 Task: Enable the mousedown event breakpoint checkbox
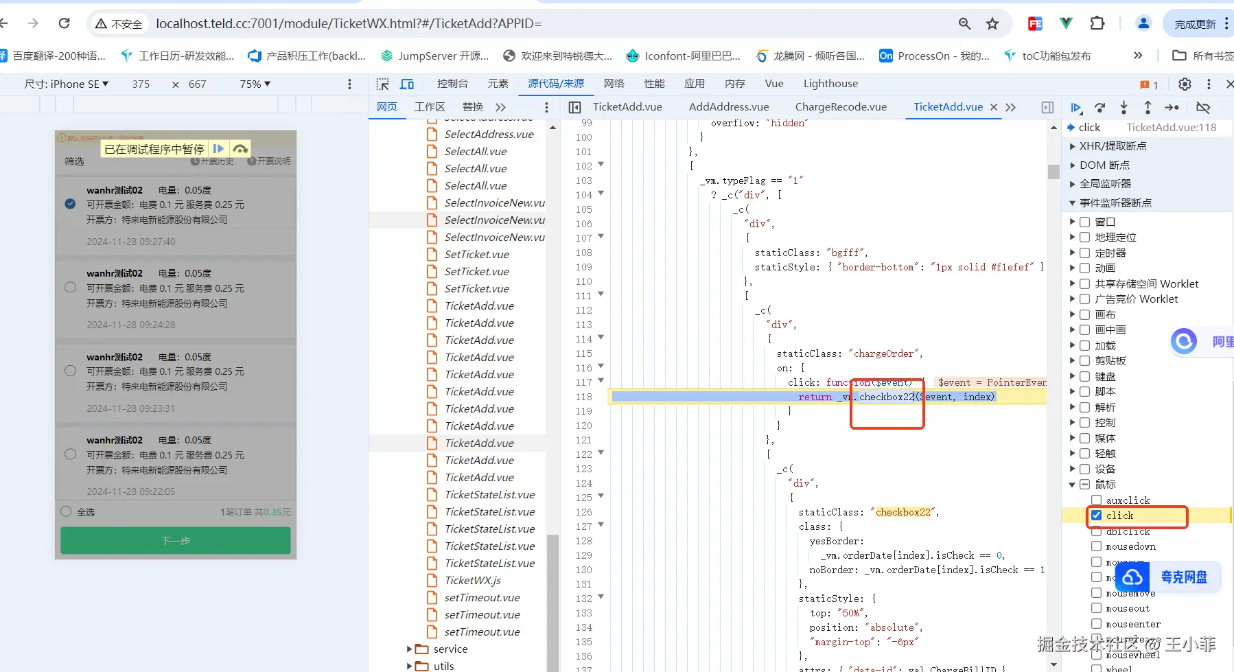[1097, 546]
